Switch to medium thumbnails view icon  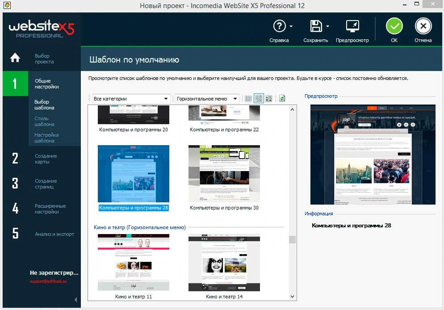259,99
